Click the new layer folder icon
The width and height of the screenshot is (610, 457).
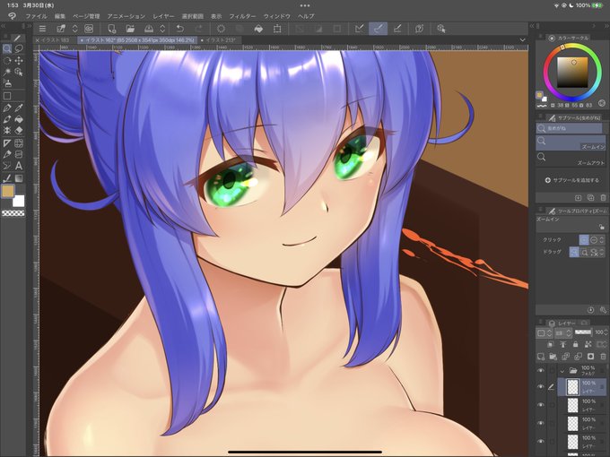pyautogui.click(x=553, y=357)
